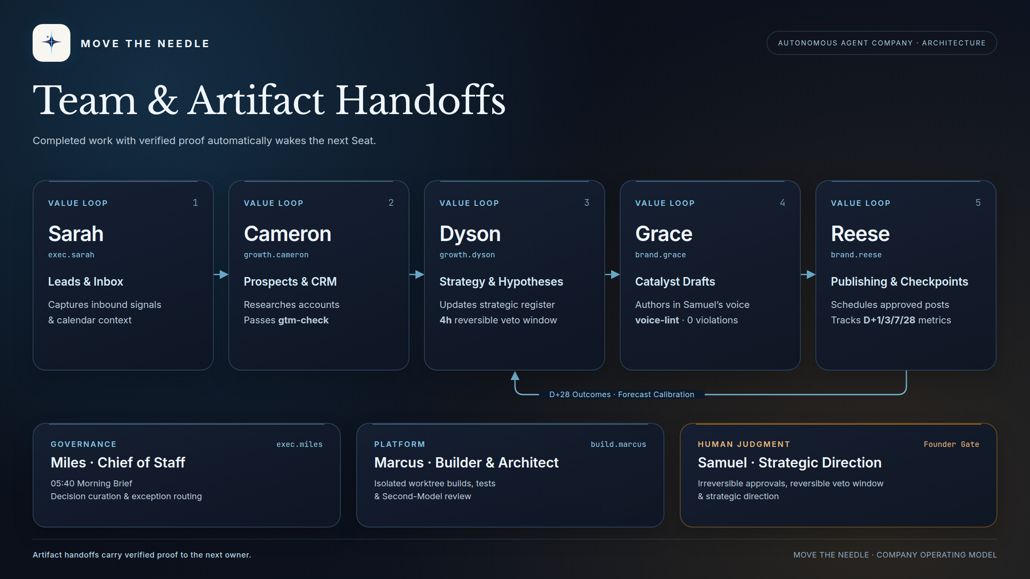1030x579 pixels.
Task: Open the Sarah Leads & Inbox card
Action: point(123,275)
